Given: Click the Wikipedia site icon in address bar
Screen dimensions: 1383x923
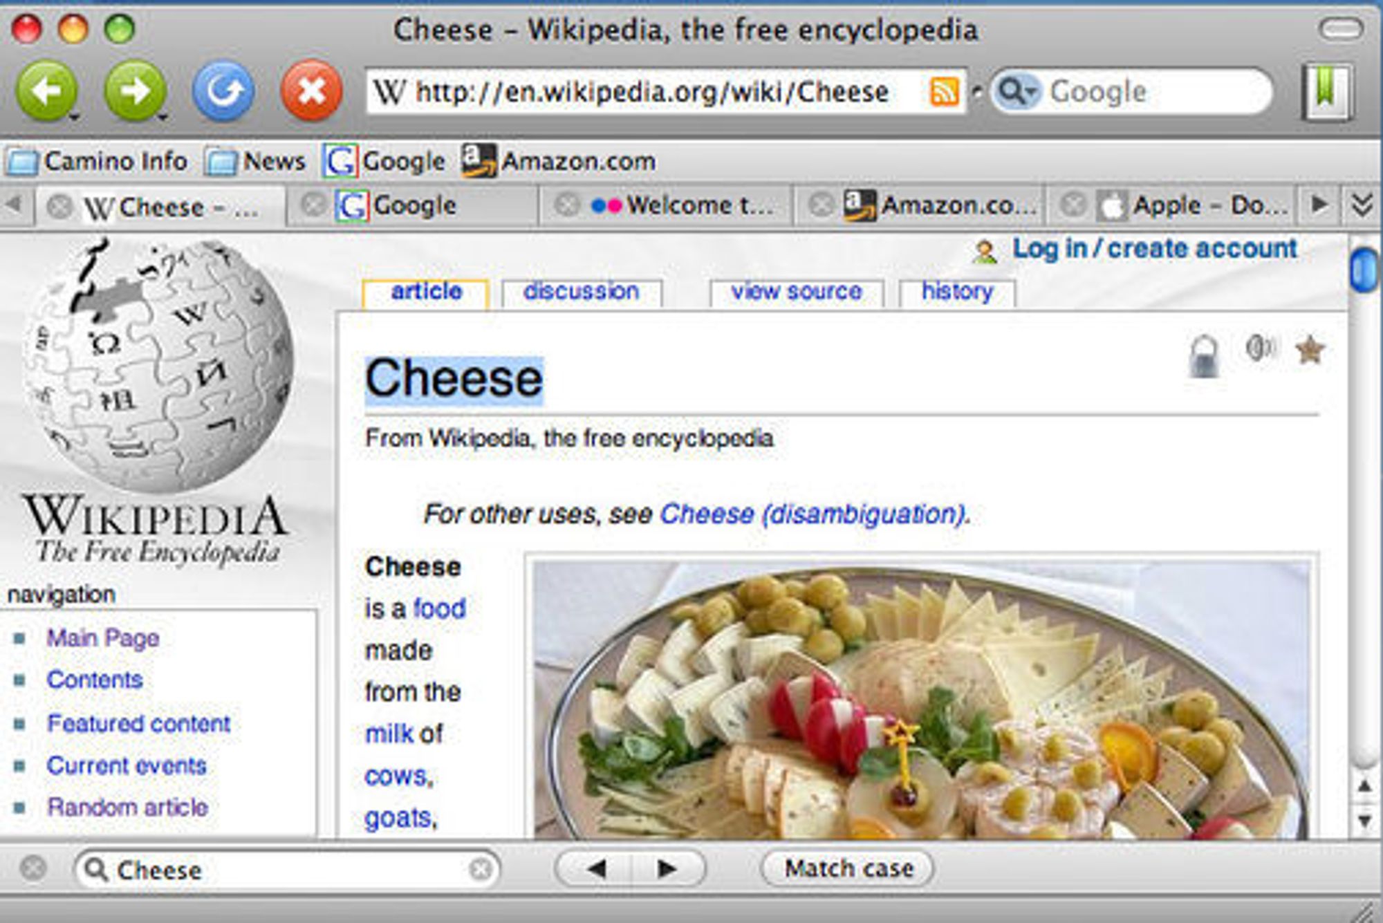Looking at the screenshot, I should (389, 91).
